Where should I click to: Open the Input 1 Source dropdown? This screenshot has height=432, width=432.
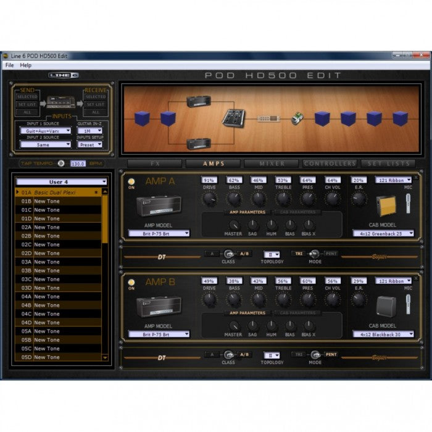pyautogui.click(x=46, y=131)
